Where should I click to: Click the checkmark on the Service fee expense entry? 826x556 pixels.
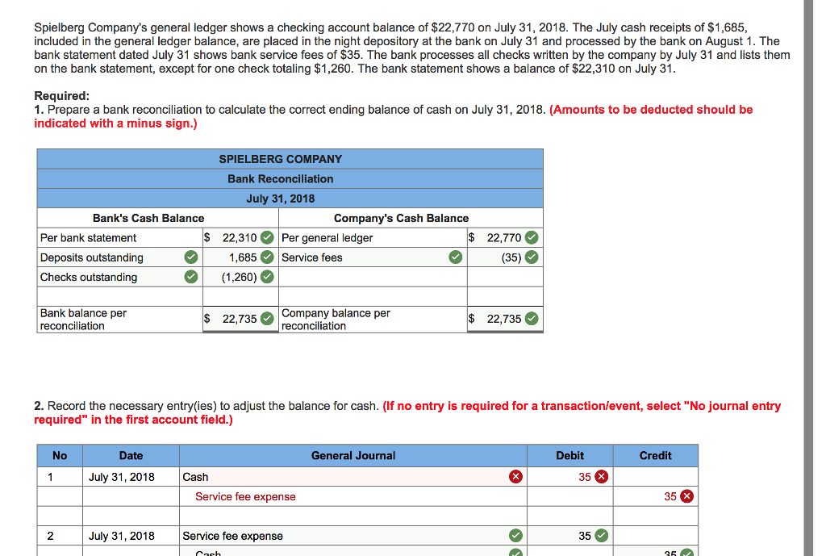[516, 535]
